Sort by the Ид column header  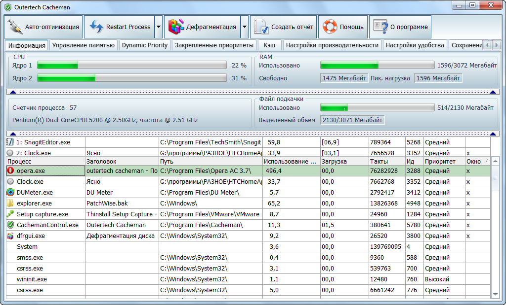tap(415, 162)
